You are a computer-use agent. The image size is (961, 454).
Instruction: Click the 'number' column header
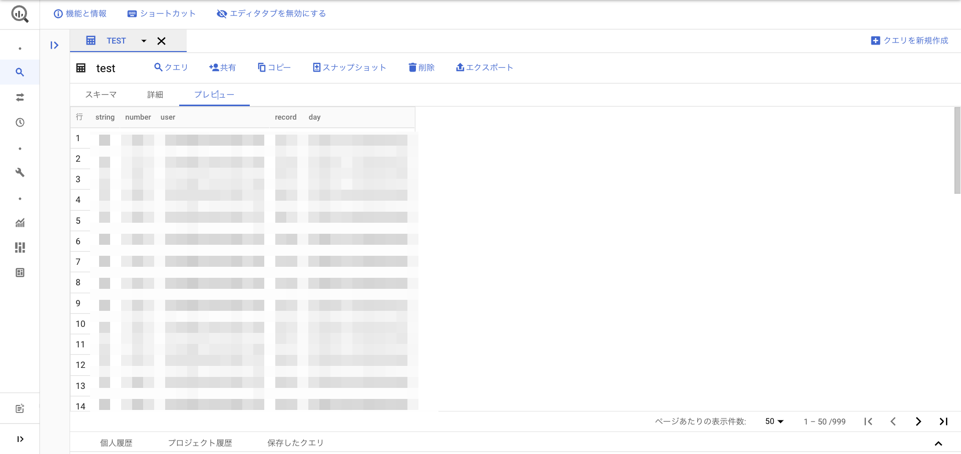[x=138, y=117]
